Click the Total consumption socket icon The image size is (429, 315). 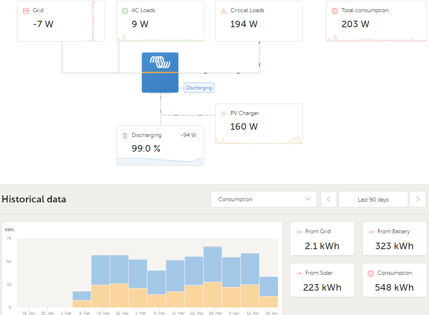[334, 11]
